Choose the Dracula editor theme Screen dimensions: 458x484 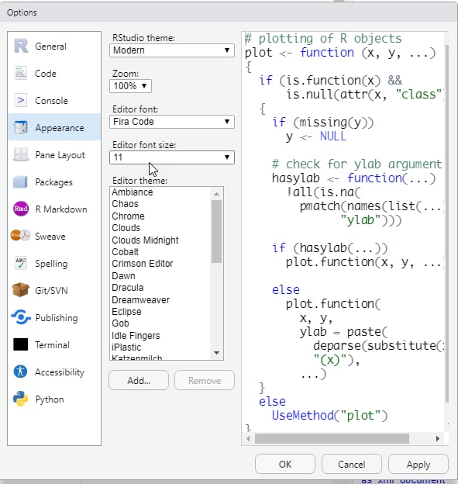click(x=127, y=287)
